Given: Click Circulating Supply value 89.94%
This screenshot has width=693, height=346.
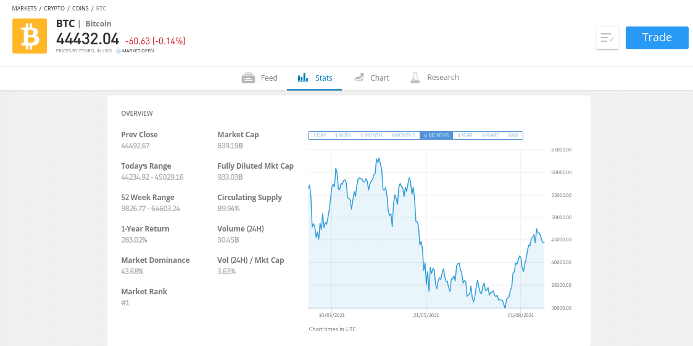Looking at the screenshot, I should (x=228, y=209).
